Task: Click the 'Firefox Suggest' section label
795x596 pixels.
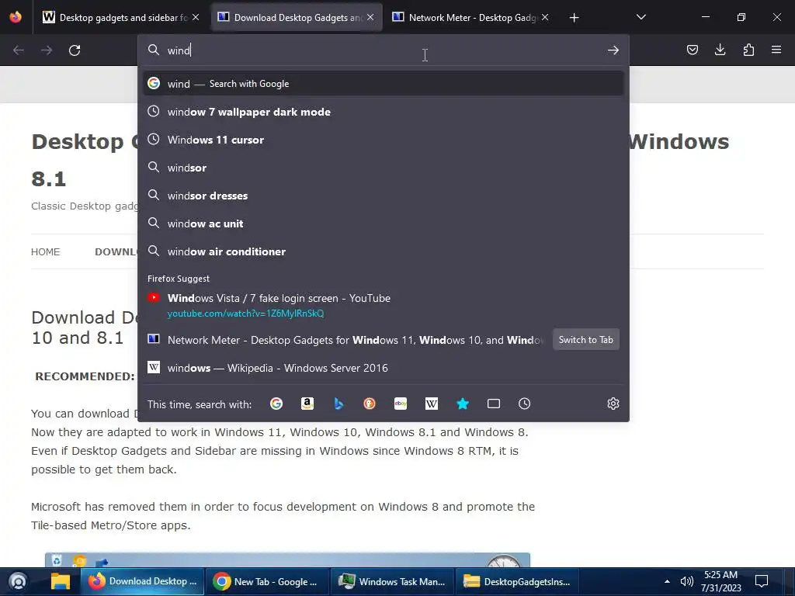Action: click(179, 279)
